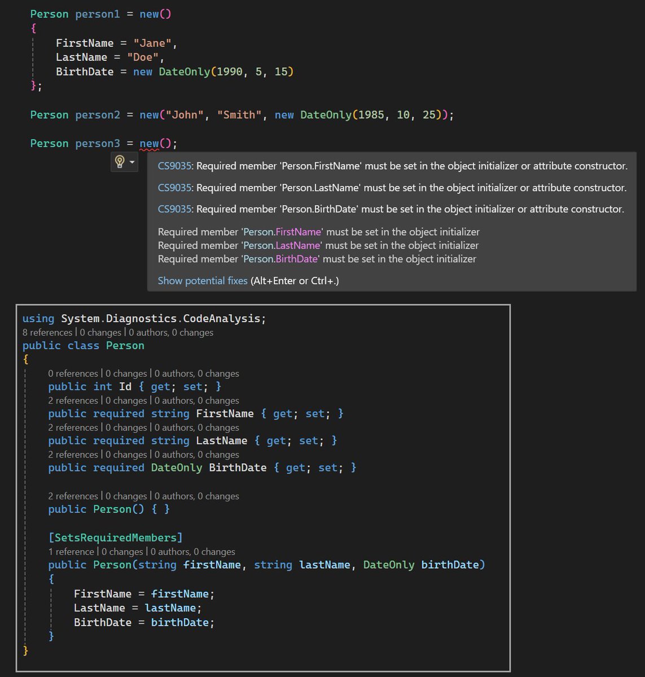
Task: Click 'Person.LastName' in the tooltip message
Action: (x=282, y=245)
